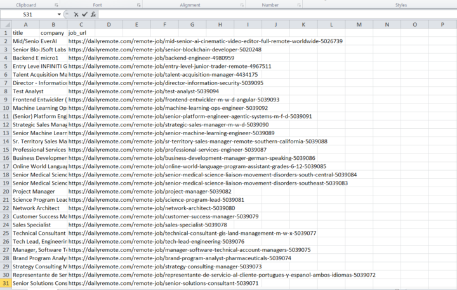Select column C header
This screenshot has height=290, width=457.
[81, 25]
